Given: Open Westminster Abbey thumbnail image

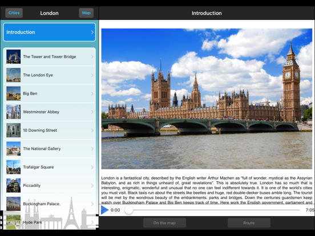Looking at the screenshot, I should tap(14, 112).
